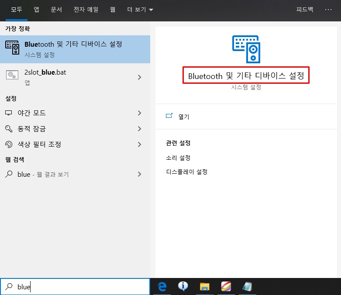Open the 소리 설정 related setting
The width and height of the screenshot is (341, 295).
tap(178, 158)
